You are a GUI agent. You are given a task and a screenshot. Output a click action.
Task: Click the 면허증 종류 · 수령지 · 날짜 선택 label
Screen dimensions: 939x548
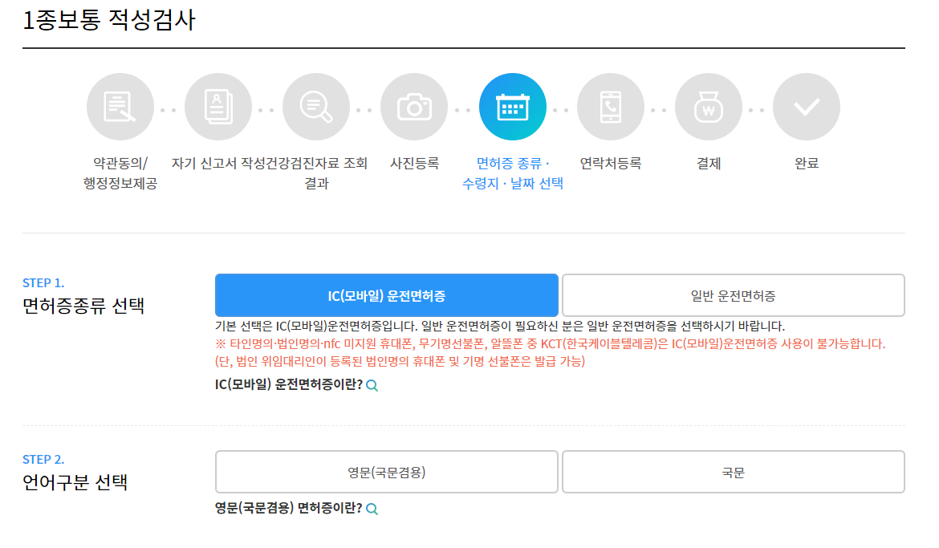[x=513, y=173]
